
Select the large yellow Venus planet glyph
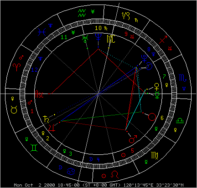[157, 87]
